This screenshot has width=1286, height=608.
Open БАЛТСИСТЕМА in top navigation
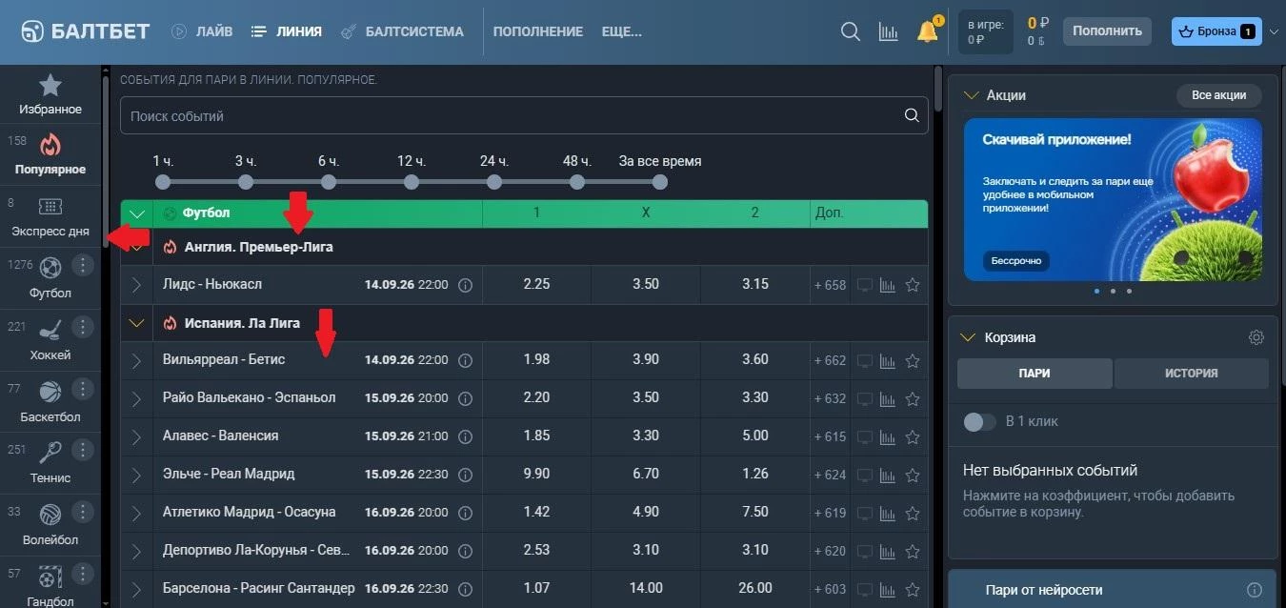pyautogui.click(x=402, y=31)
